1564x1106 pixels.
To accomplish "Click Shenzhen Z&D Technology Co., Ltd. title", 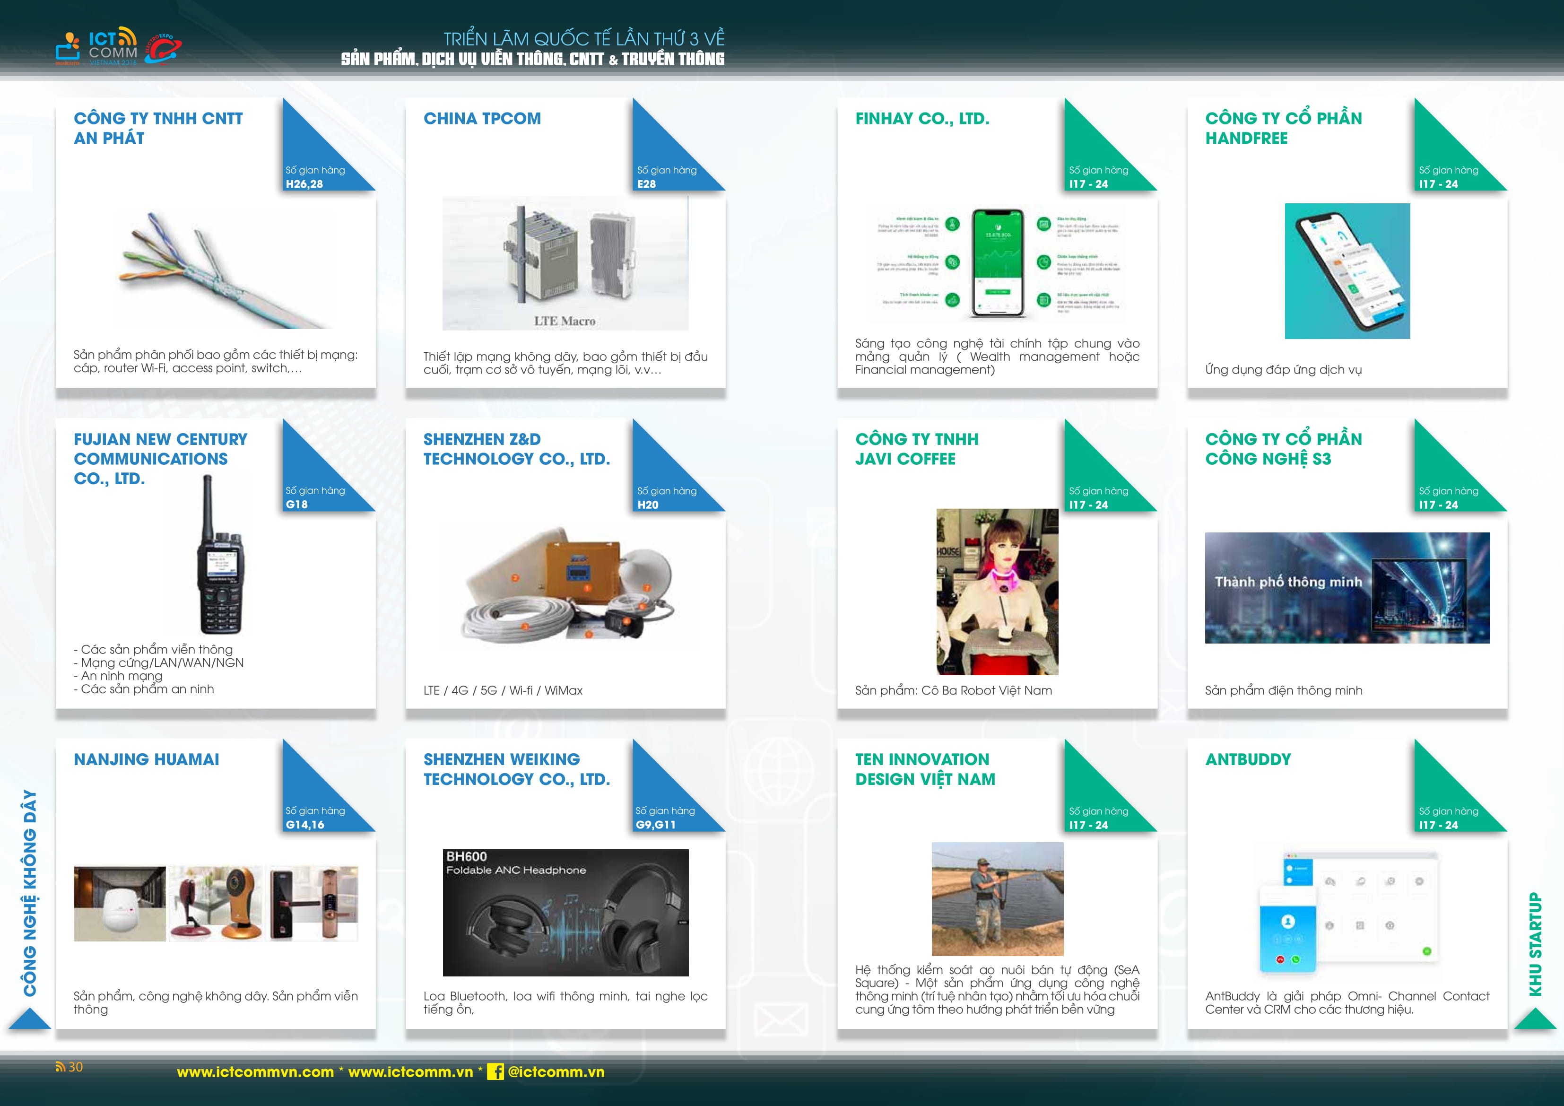I will [516, 449].
